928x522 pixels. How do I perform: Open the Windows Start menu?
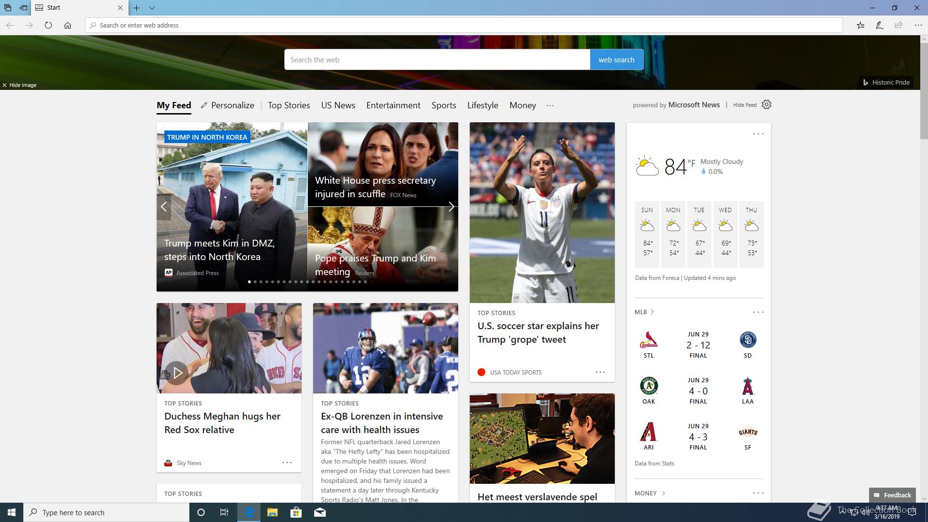(x=12, y=512)
